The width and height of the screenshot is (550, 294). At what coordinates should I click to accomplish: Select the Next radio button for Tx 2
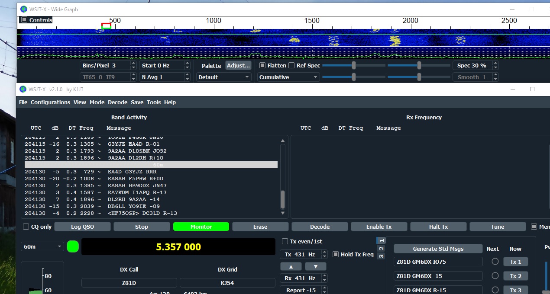(x=495, y=276)
